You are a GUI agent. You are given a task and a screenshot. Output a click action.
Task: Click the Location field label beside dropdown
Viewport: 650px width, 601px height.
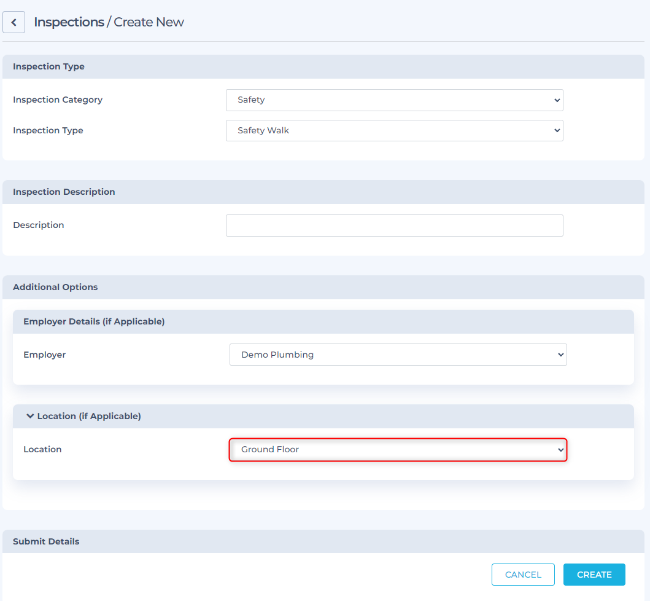pyautogui.click(x=42, y=449)
